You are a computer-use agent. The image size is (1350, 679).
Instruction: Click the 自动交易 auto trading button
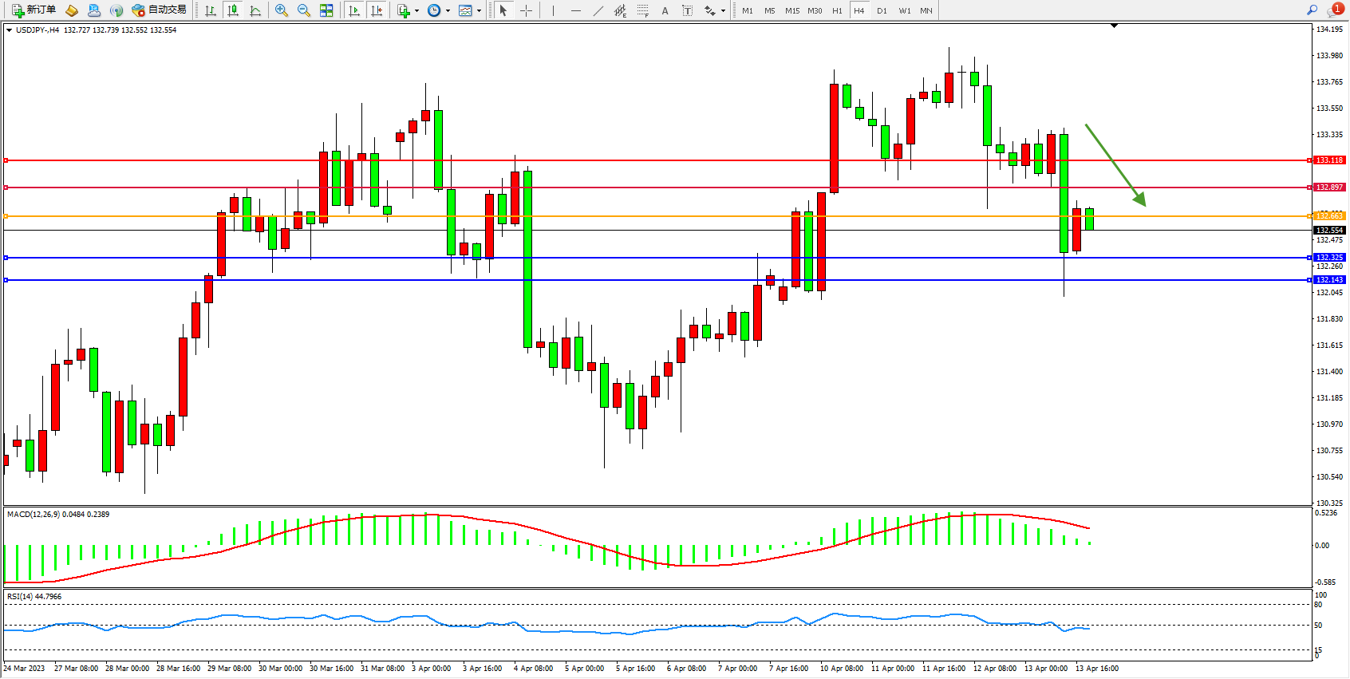[159, 10]
